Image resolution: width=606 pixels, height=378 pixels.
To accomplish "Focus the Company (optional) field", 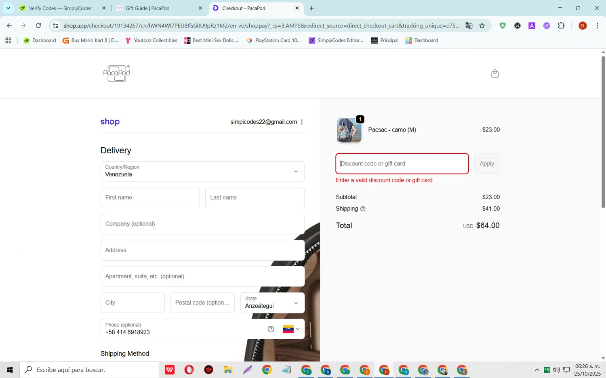I will coord(202,224).
